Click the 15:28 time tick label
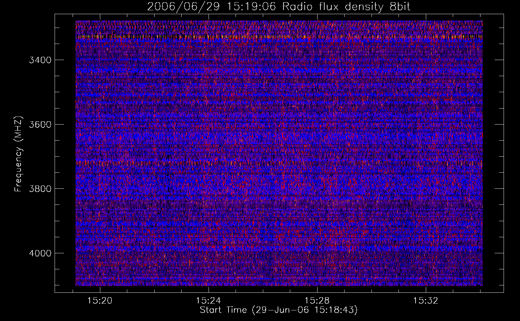 [x=317, y=301]
